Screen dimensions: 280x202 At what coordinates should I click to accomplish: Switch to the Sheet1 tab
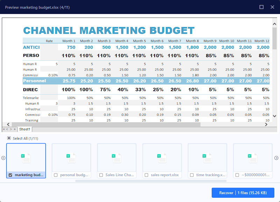tap(24, 129)
